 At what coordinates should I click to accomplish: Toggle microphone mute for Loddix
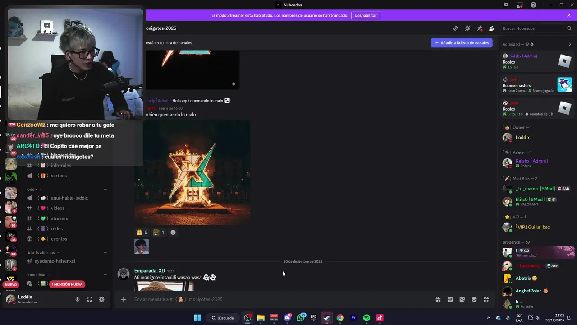click(78, 299)
